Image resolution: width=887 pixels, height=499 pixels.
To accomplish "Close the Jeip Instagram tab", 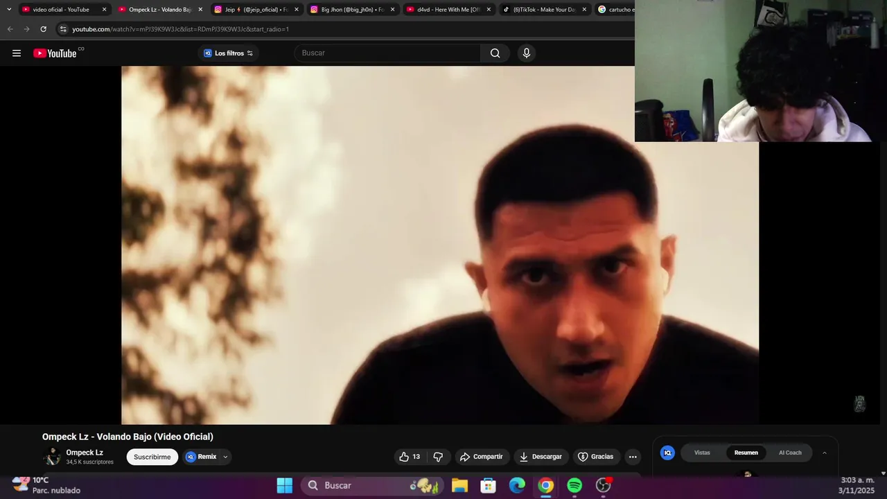I will click(x=297, y=10).
